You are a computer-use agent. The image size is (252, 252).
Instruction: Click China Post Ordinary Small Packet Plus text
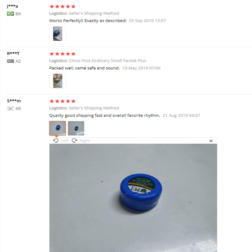107,60
